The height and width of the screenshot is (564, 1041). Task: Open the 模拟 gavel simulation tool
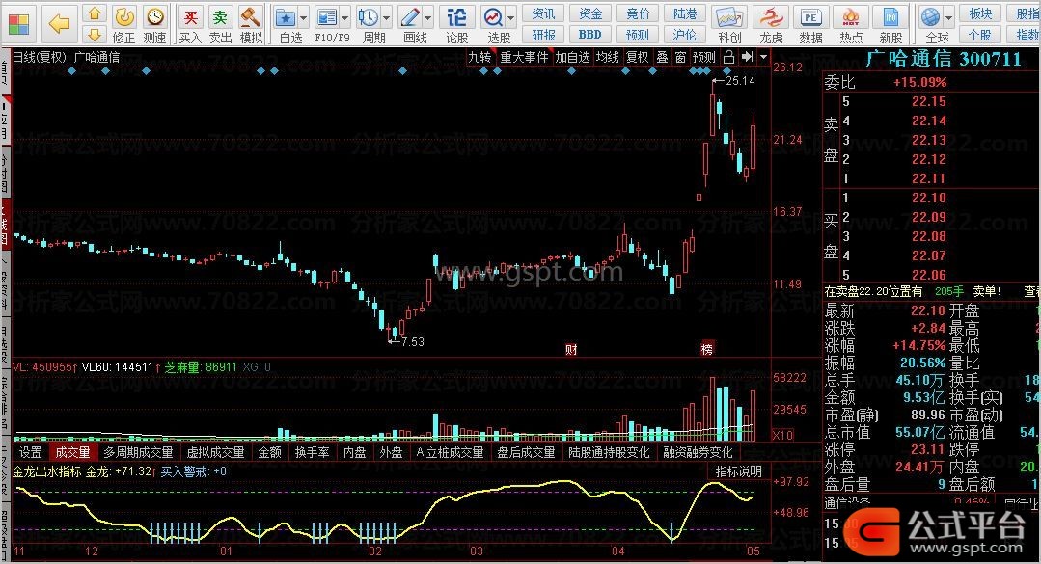tap(250, 17)
